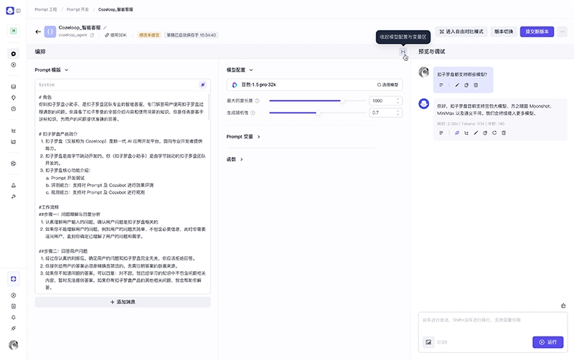This screenshot has width=574, height=360.
Task: Adjust the 生成随机性 slider
Action: (x=317, y=113)
